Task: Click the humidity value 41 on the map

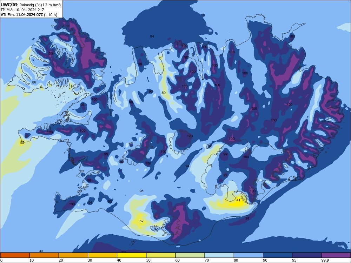Action: pyautogui.click(x=238, y=200)
